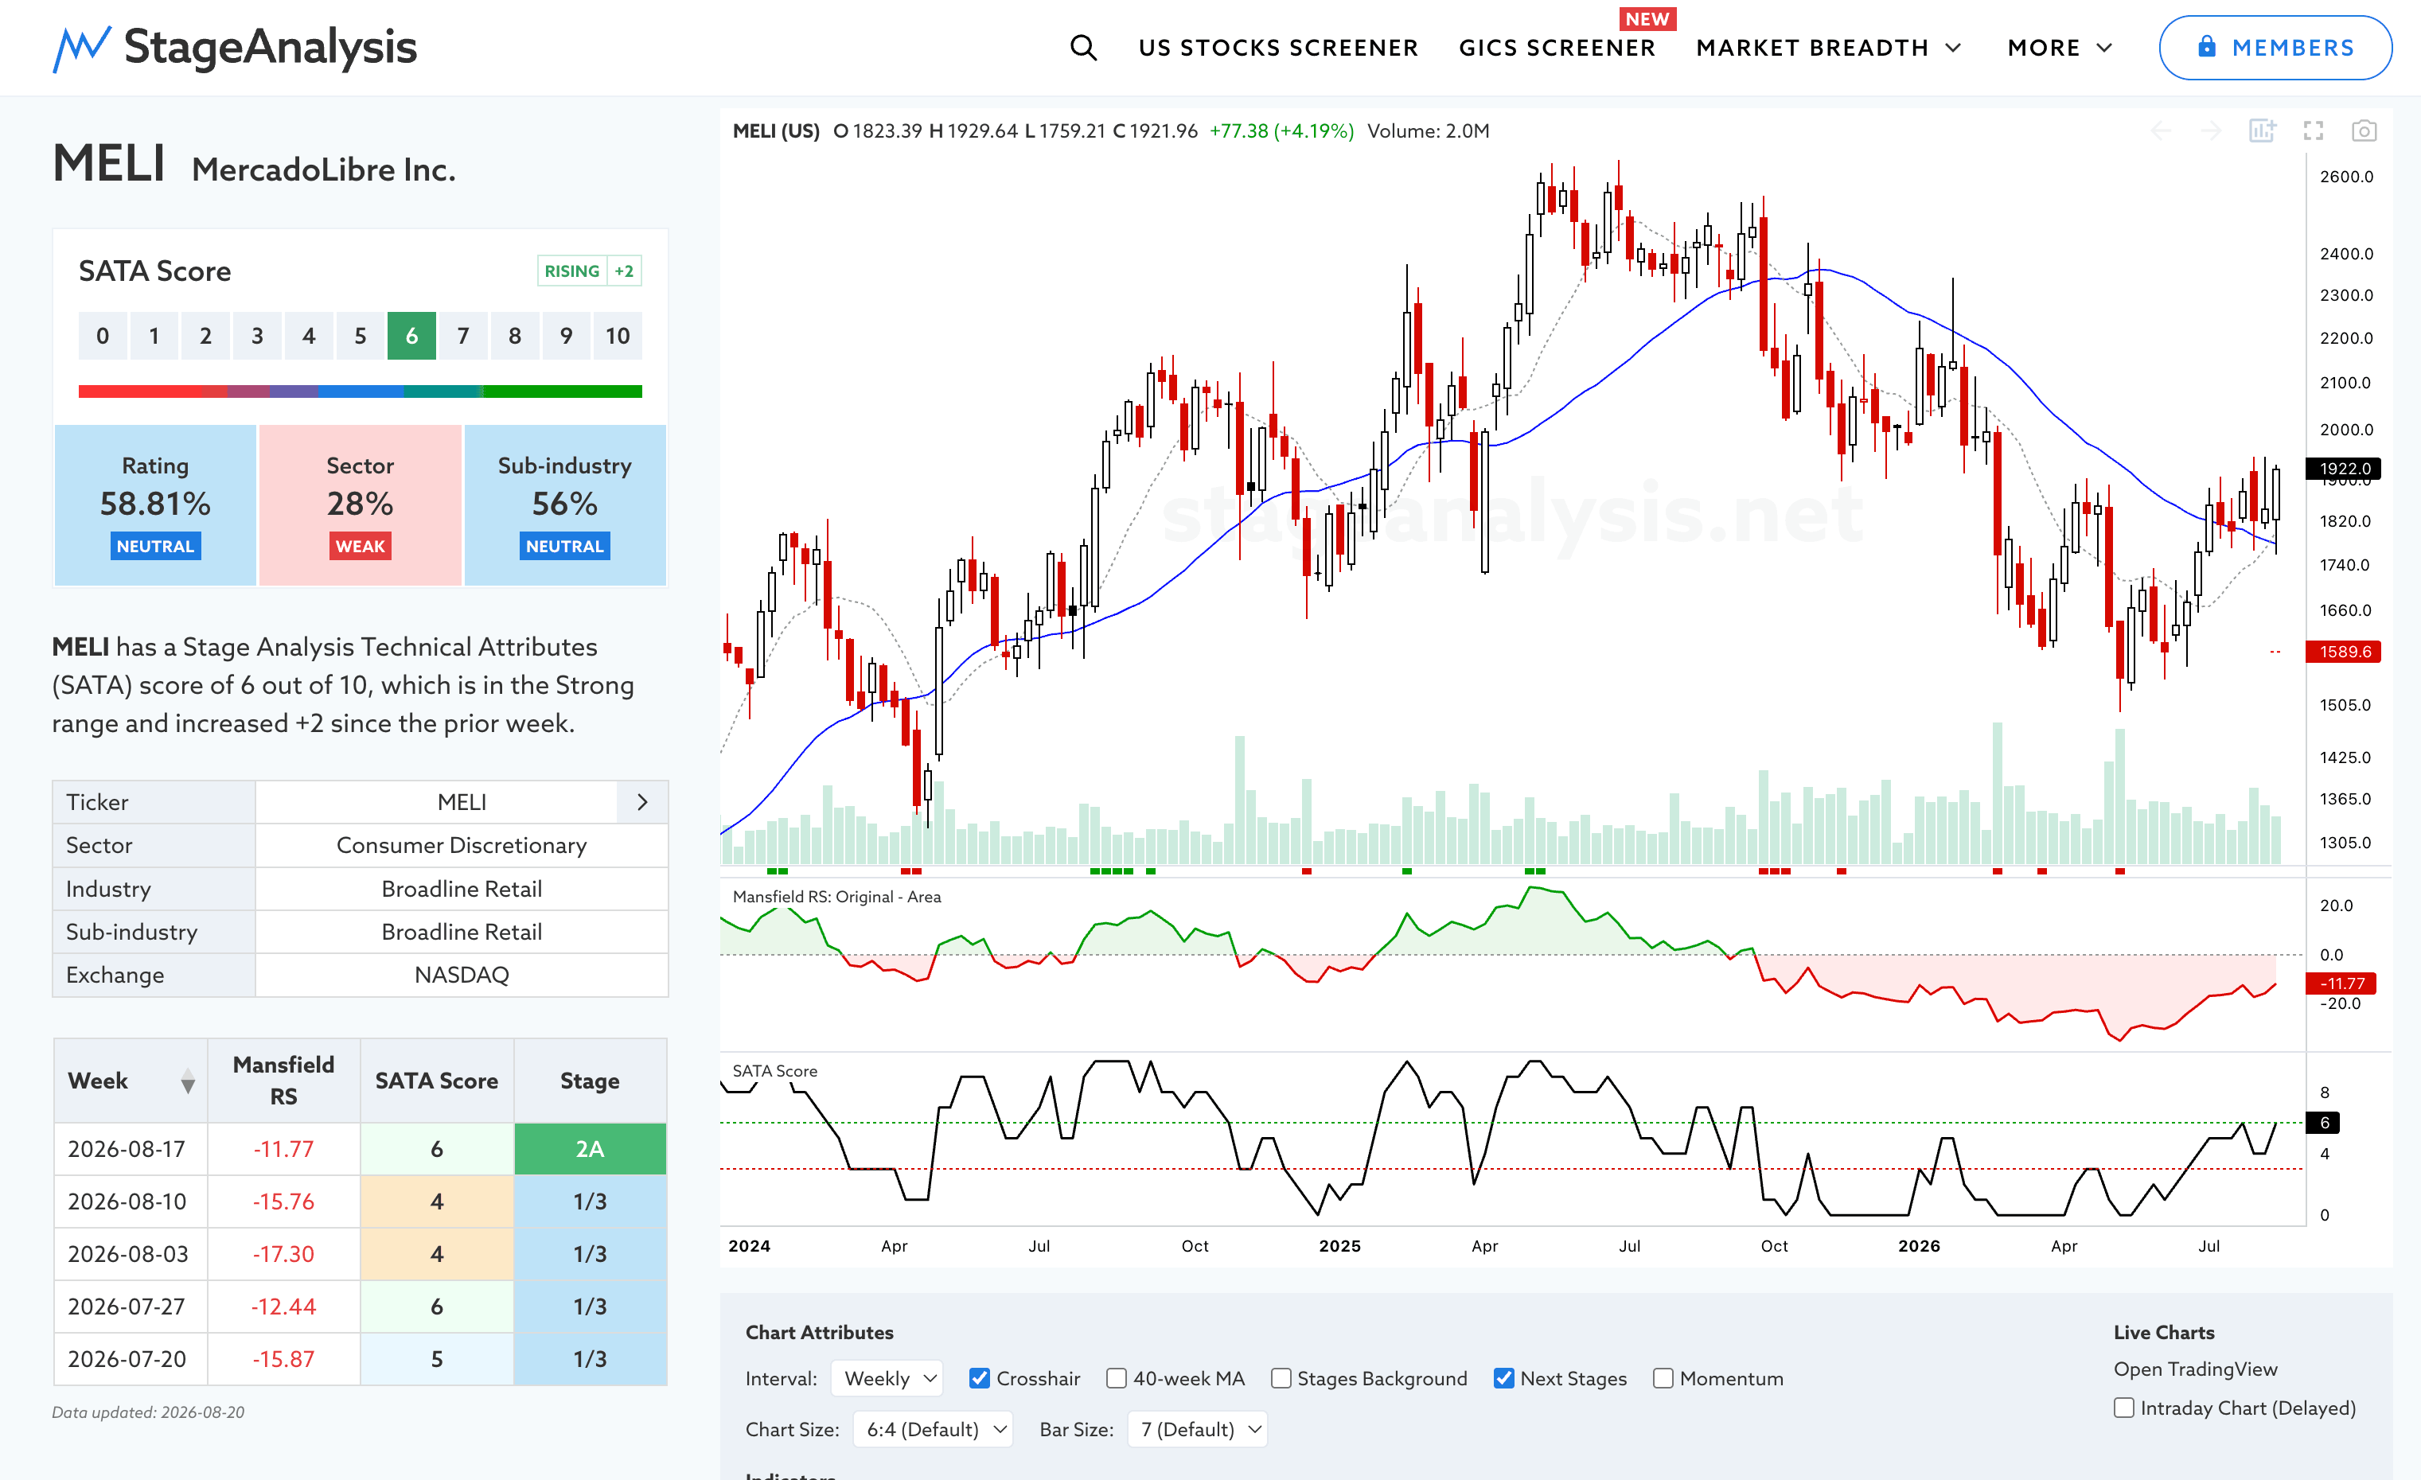This screenshot has height=1480, width=2421.
Task: Open MELI ticker chevron arrow
Action: tap(642, 802)
